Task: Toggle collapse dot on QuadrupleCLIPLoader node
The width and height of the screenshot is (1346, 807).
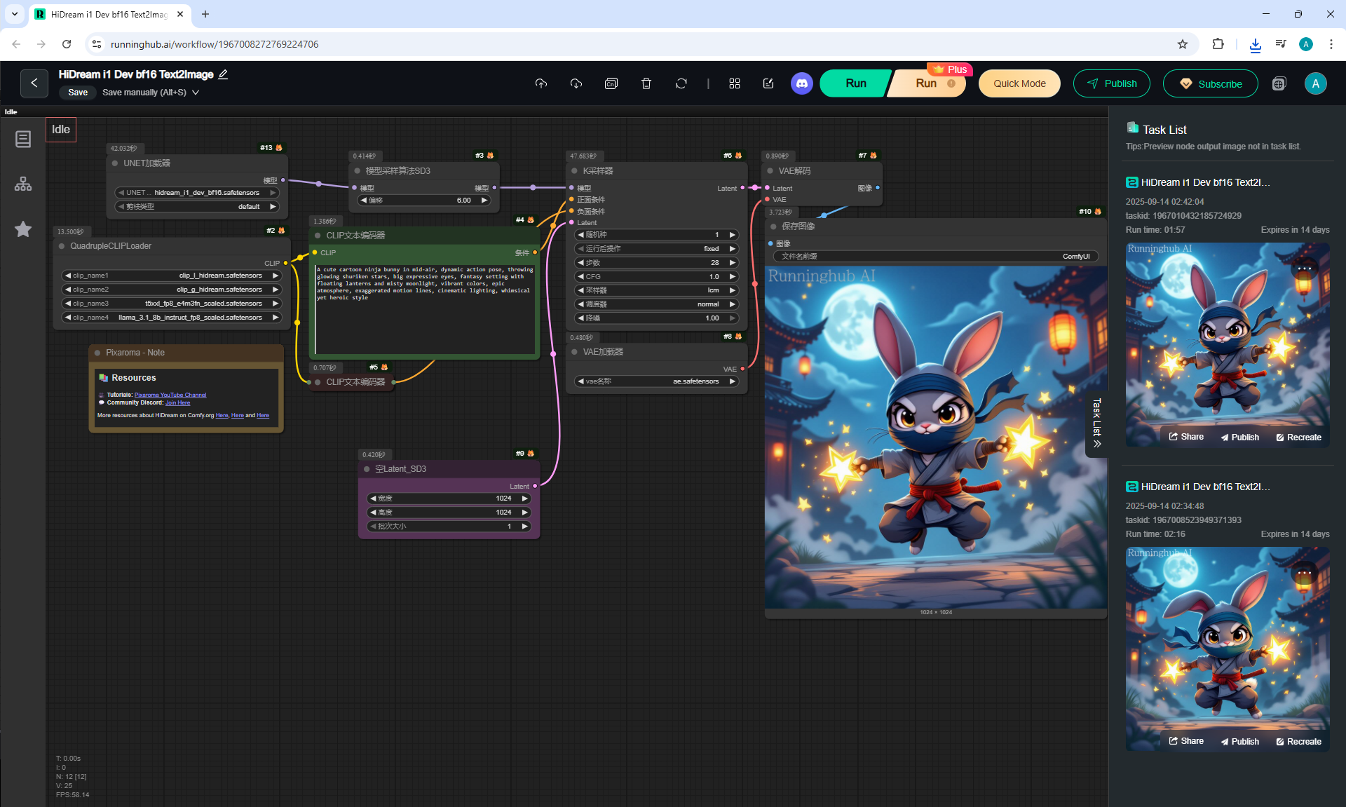Action: coord(62,246)
